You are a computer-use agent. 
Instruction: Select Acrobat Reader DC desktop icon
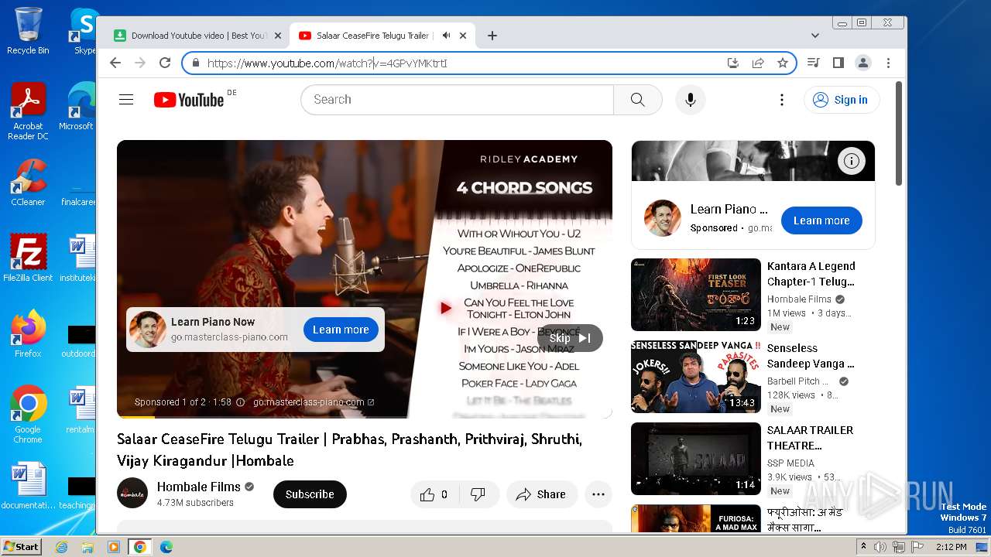[28, 112]
